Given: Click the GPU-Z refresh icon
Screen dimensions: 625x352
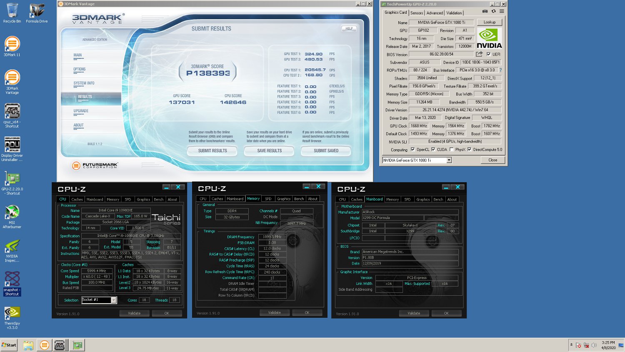Looking at the screenshot, I should tap(493, 11).
